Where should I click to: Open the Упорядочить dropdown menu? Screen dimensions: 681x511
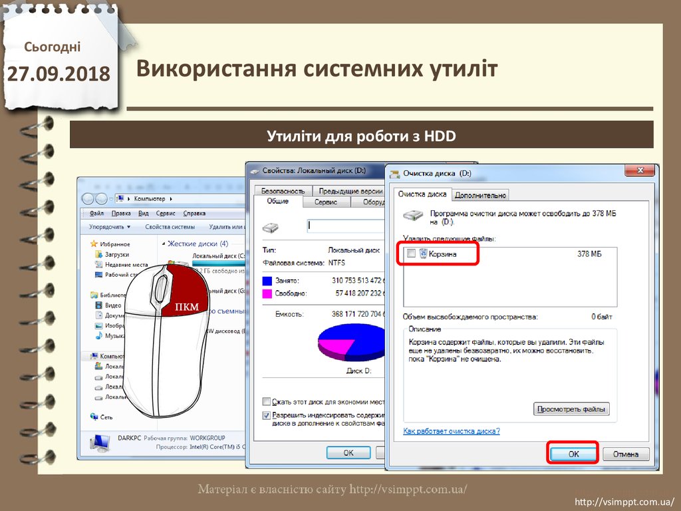tap(110, 227)
